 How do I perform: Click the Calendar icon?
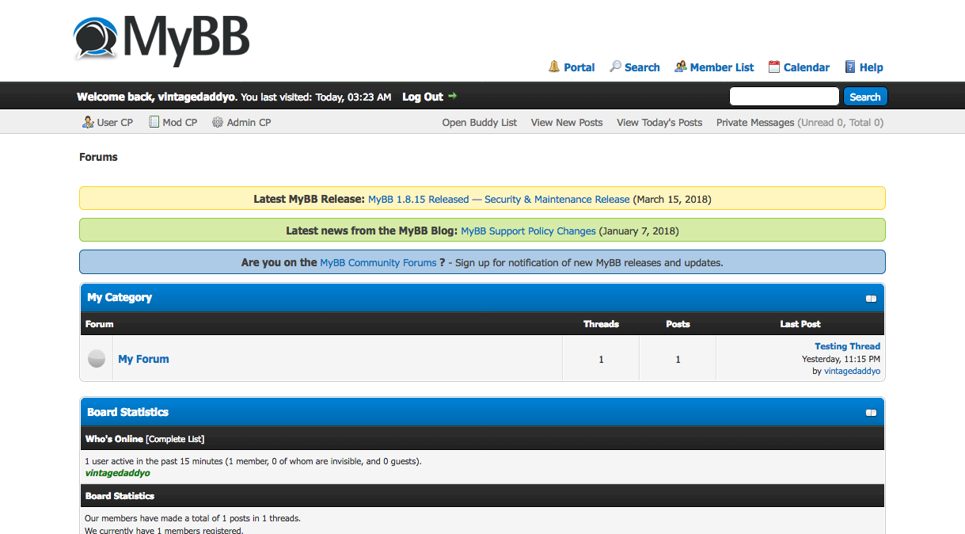(x=774, y=67)
